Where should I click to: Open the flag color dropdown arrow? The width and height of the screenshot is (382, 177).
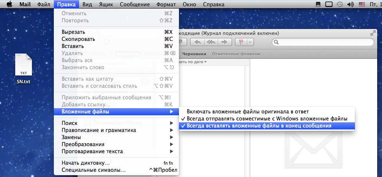(251, 42)
